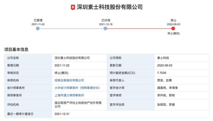Click the 审核状态 value 终止(撤回)
Image resolution: width=213 pixels, height=121 pixels.
coord(61,73)
